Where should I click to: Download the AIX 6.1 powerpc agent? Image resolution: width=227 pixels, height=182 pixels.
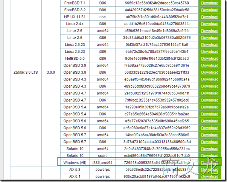click(210, 176)
